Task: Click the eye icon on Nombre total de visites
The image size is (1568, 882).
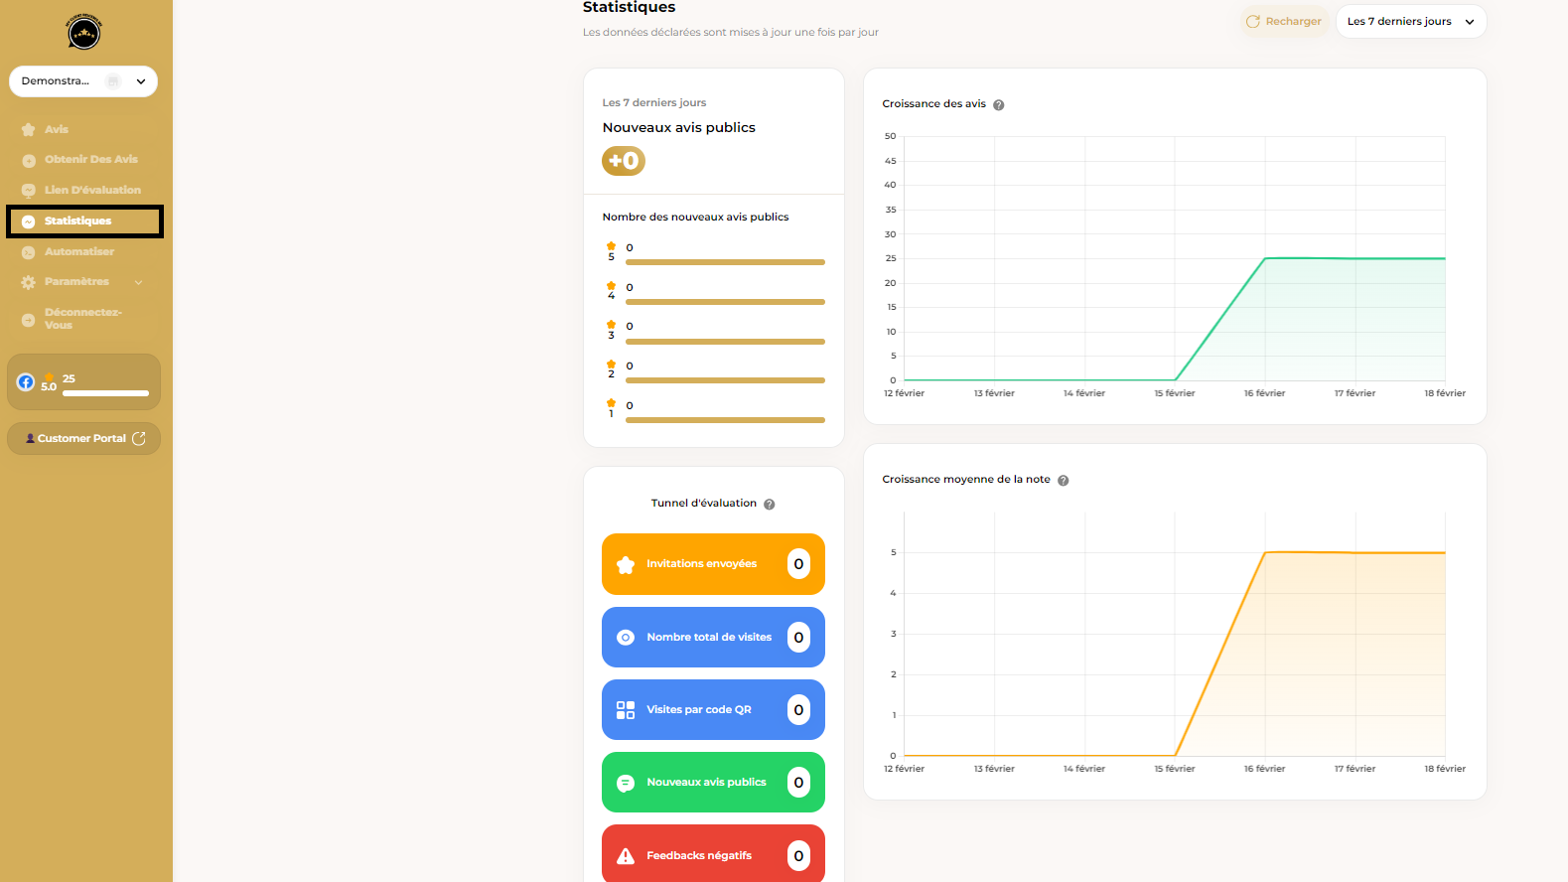Action: pos(626,638)
